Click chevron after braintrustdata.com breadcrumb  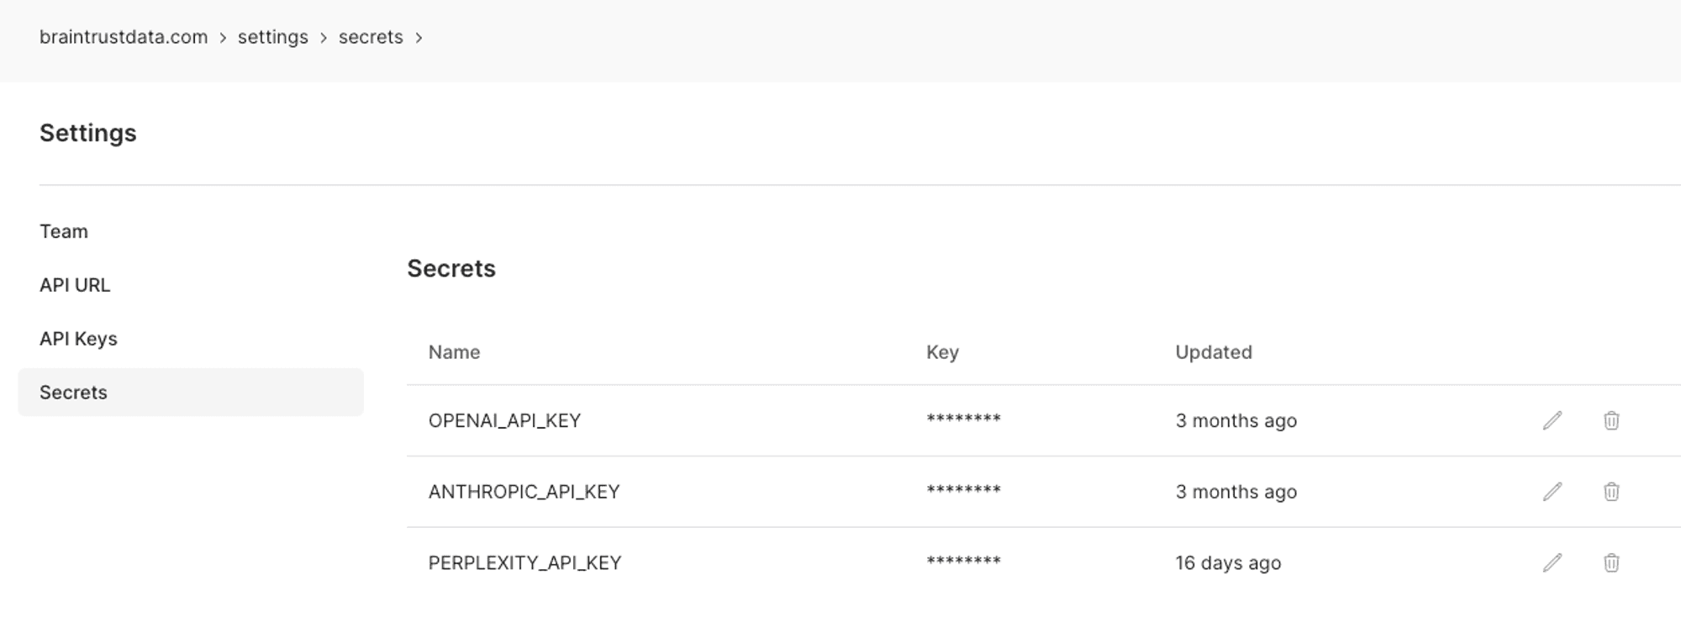pyautogui.click(x=223, y=38)
